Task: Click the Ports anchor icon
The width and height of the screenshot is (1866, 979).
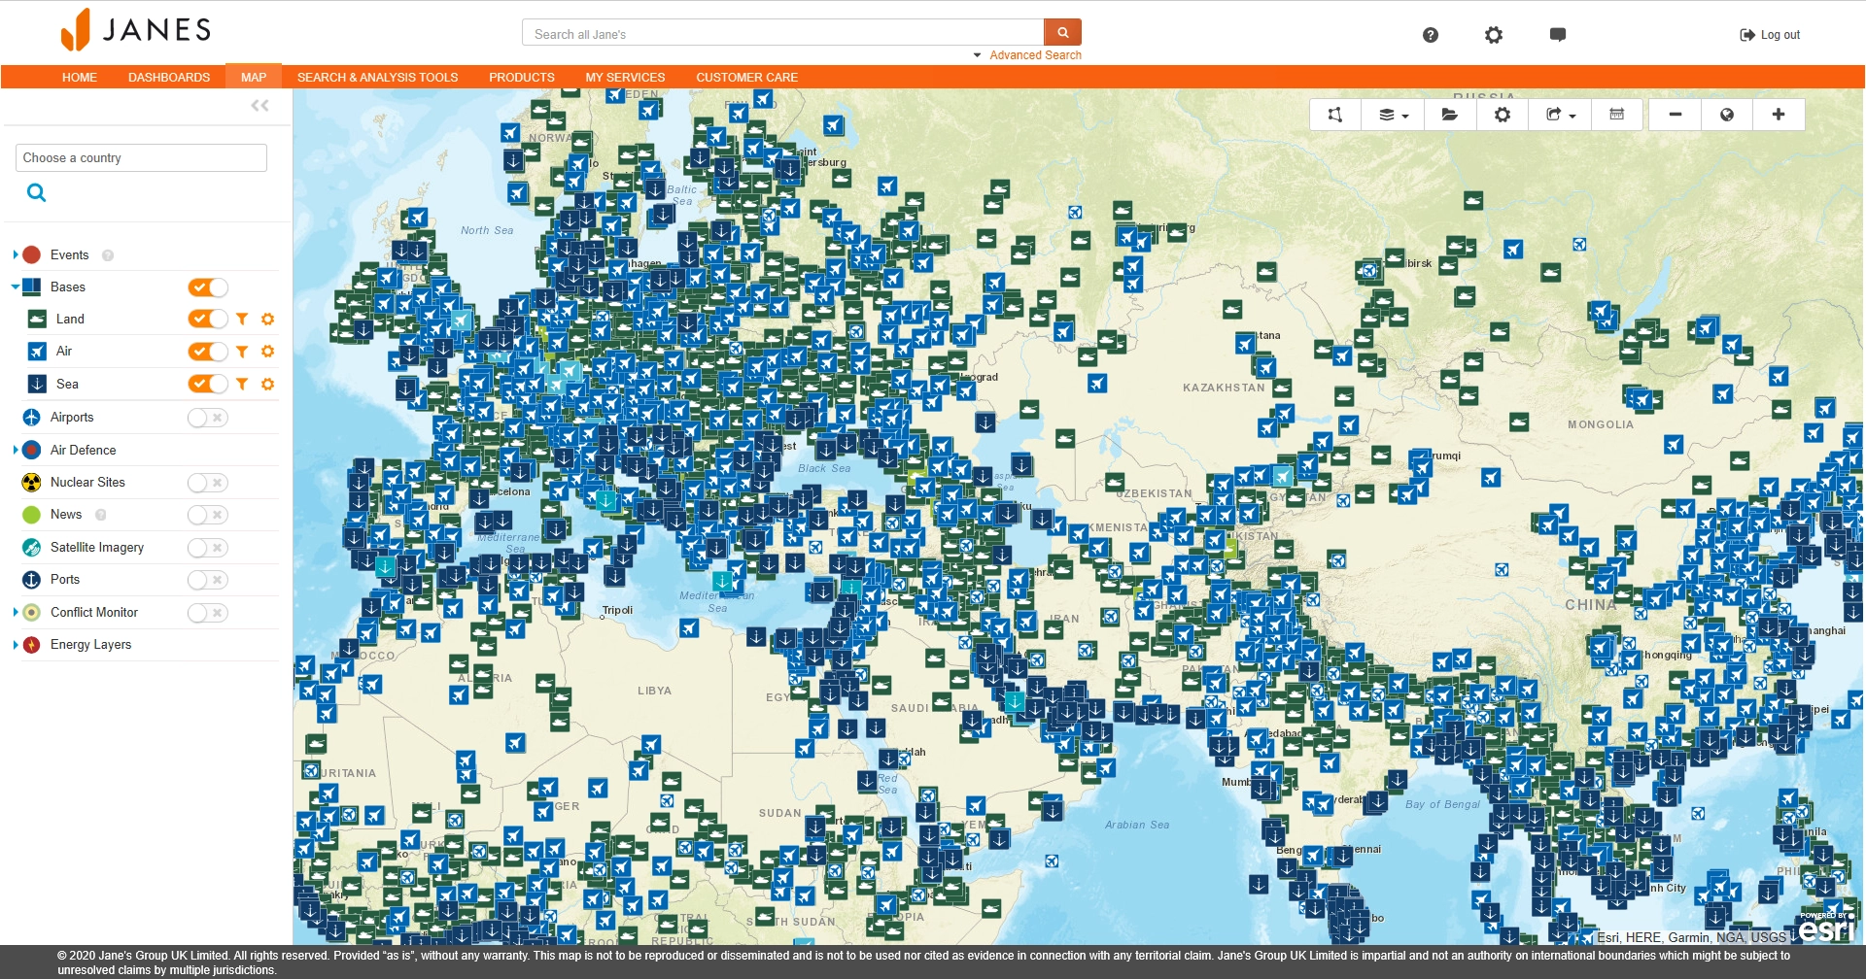Action: click(x=31, y=579)
